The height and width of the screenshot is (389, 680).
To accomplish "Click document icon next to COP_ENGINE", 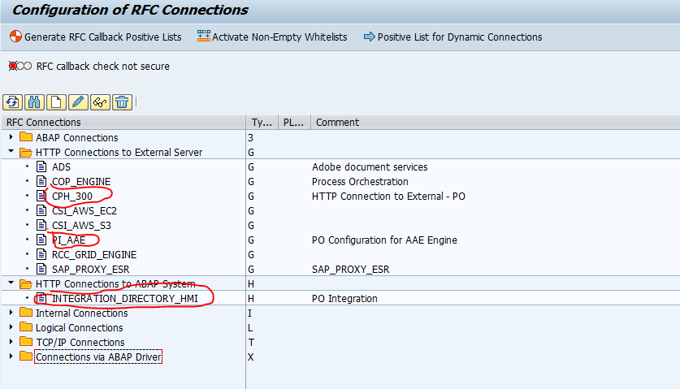I will [41, 181].
